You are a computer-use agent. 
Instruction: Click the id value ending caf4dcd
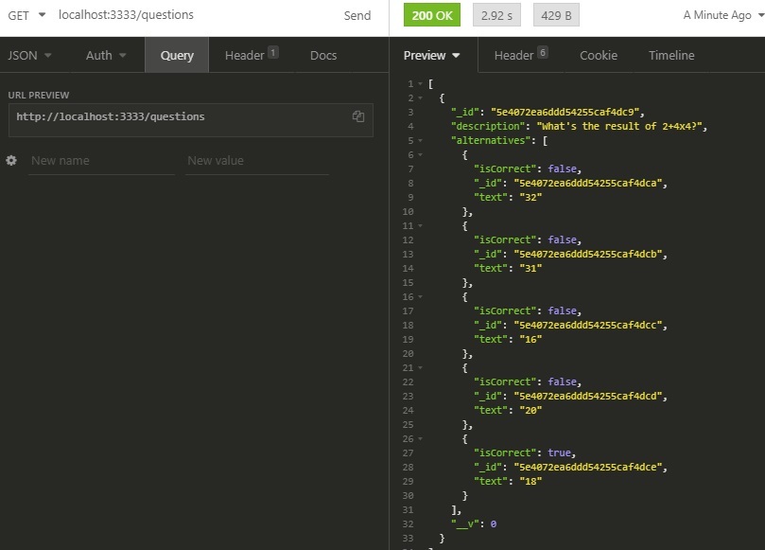588,396
